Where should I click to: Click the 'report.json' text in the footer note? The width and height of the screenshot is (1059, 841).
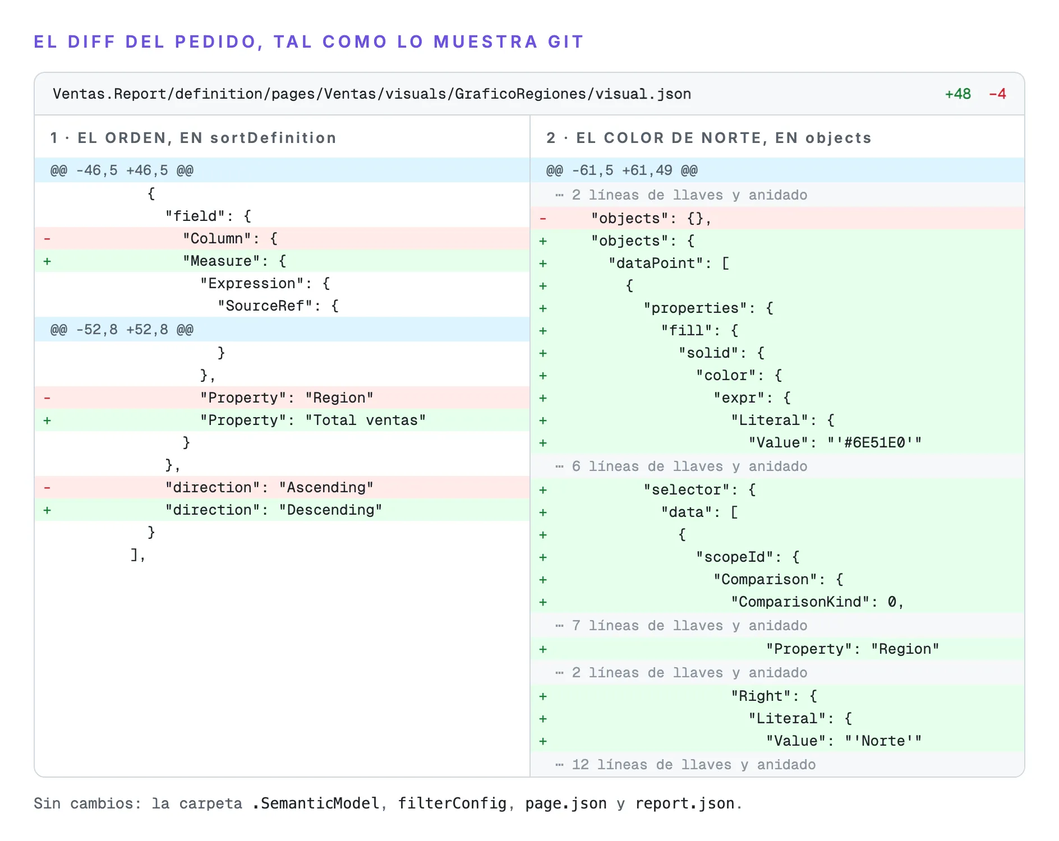point(685,803)
